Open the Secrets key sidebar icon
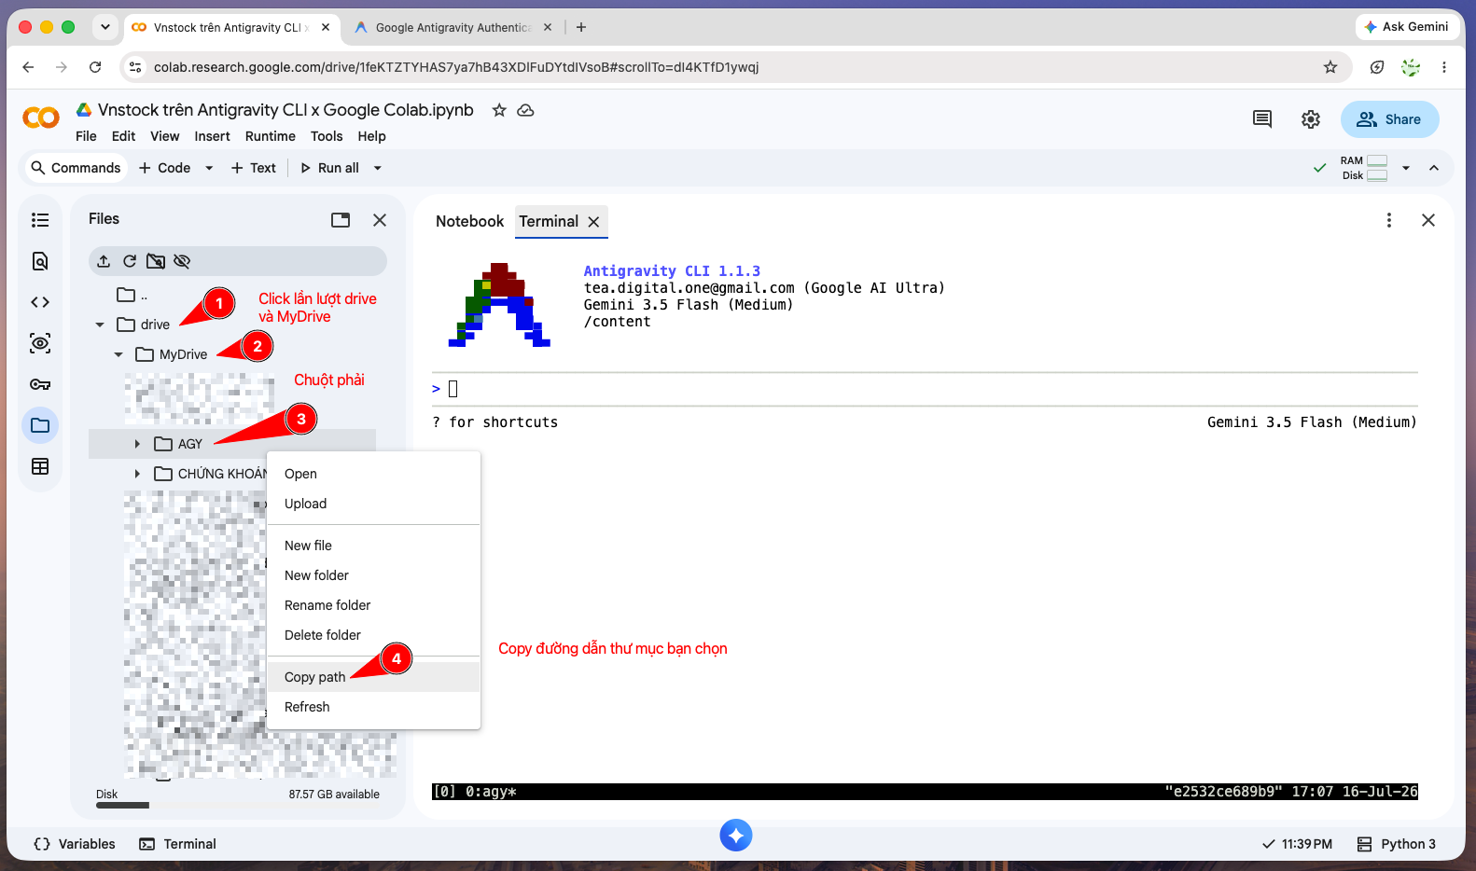Viewport: 1476px width, 871px height. 40,384
